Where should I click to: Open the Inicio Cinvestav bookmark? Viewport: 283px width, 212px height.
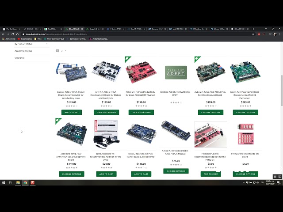54,39
